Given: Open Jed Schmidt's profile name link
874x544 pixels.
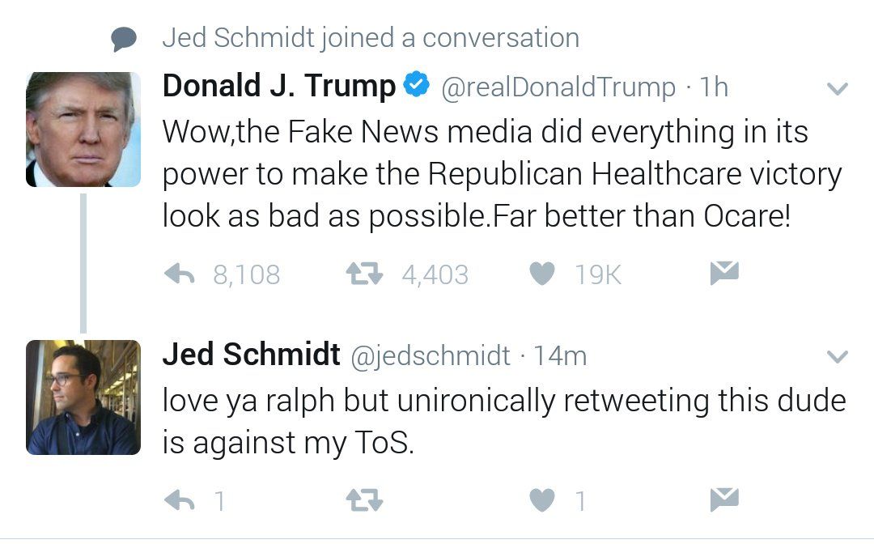Looking at the screenshot, I should tap(252, 354).
